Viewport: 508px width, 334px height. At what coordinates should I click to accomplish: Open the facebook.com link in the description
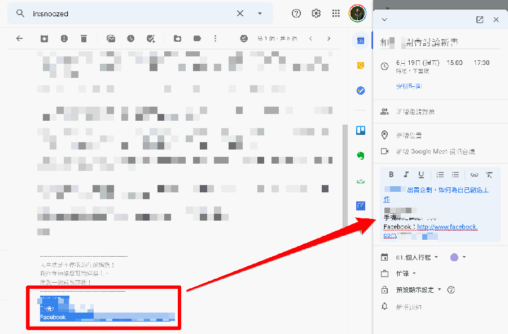point(447,227)
